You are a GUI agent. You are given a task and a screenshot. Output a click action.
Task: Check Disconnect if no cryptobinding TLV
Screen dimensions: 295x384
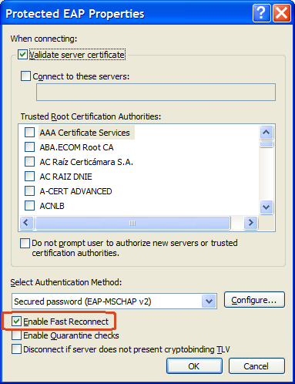16,349
